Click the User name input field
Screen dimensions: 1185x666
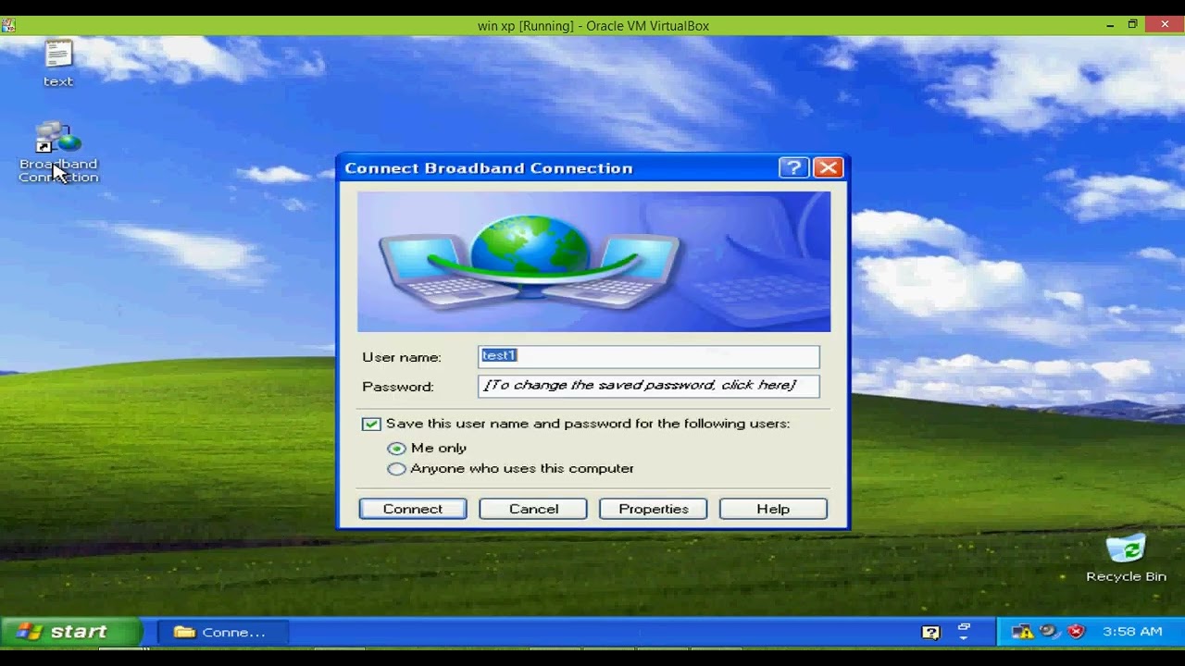[649, 356]
